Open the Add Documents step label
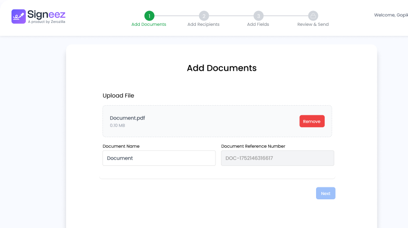 [x=149, y=24]
